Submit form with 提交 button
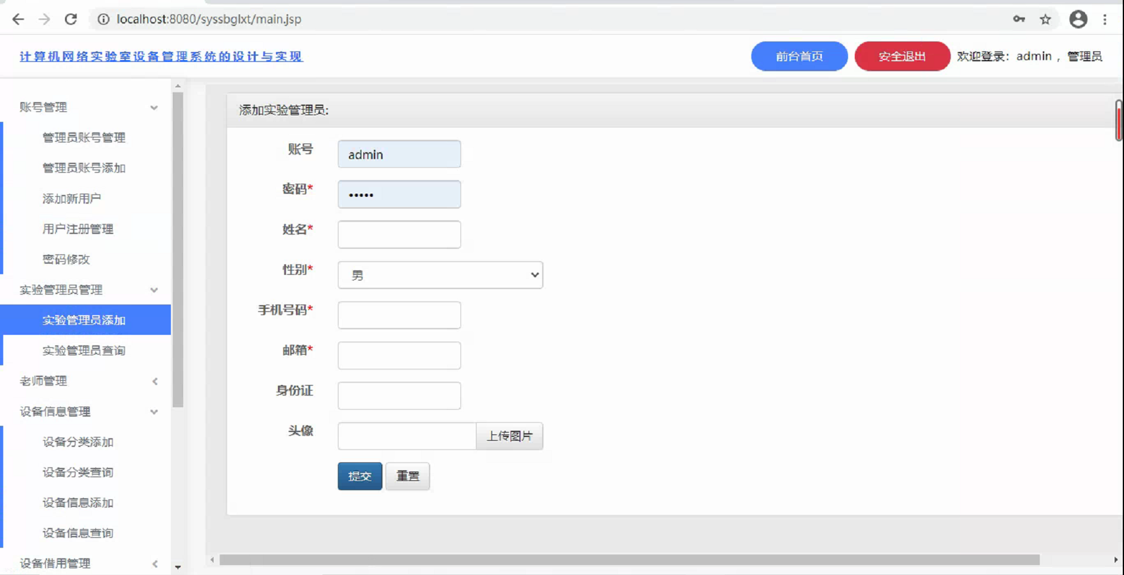 (360, 476)
